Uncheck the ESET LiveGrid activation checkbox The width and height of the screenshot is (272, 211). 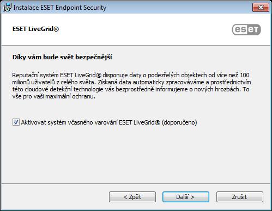coord(16,122)
